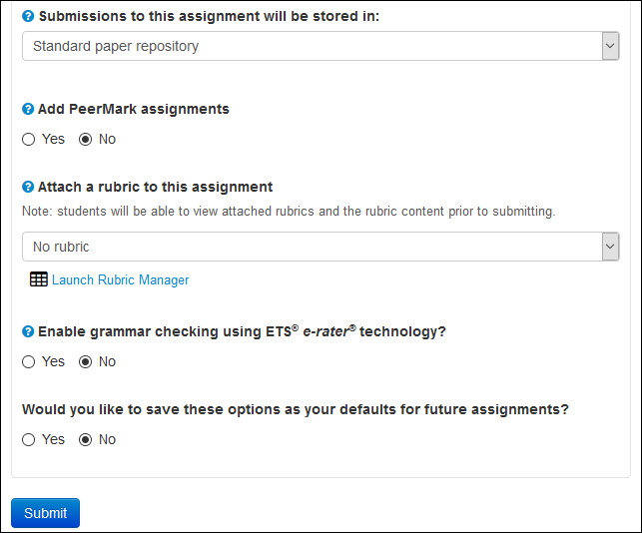Expand the No rubric dropdown
The height and width of the screenshot is (533, 642).
coord(310,247)
